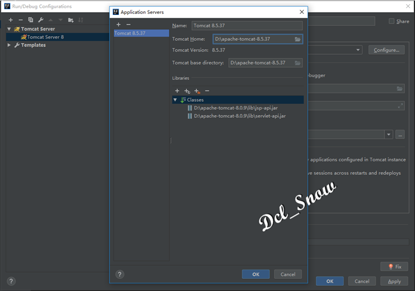The height and width of the screenshot is (291, 415).
Task: Click add library by URL icon
Action: (187, 91)
